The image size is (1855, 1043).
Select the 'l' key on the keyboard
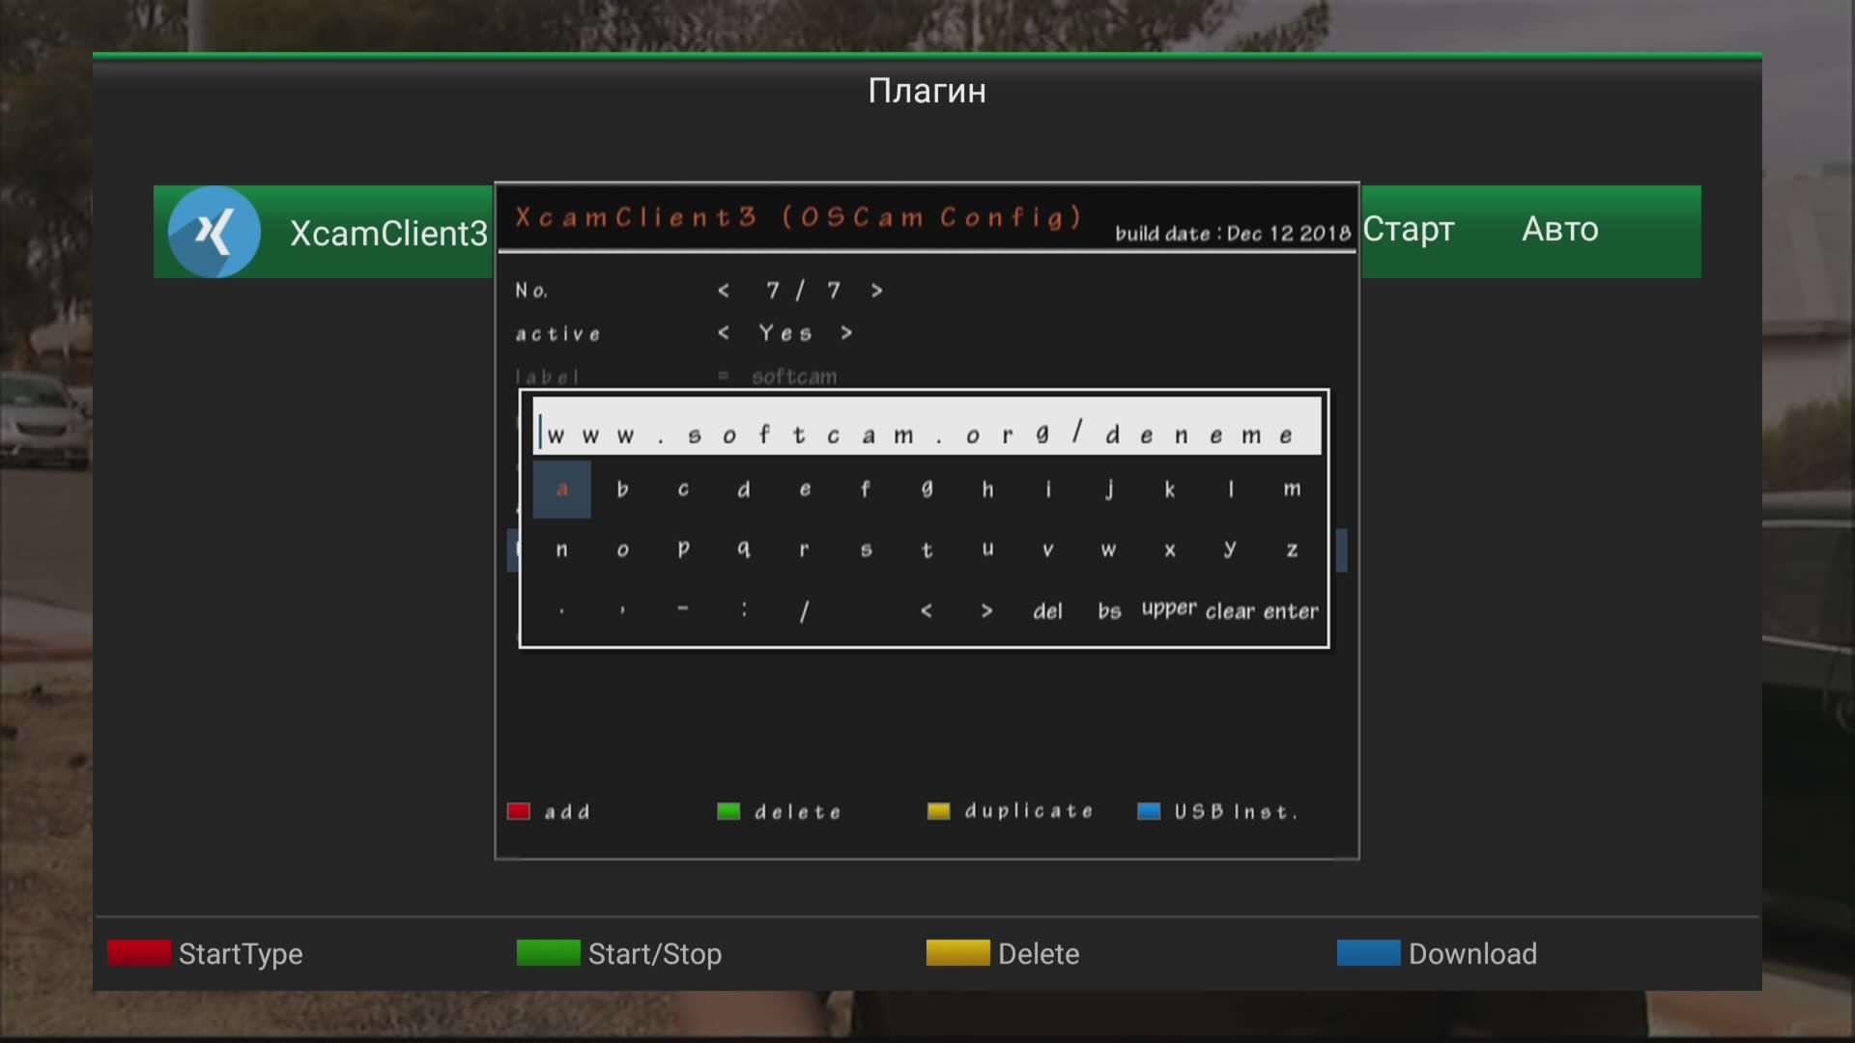(1231, 489)
